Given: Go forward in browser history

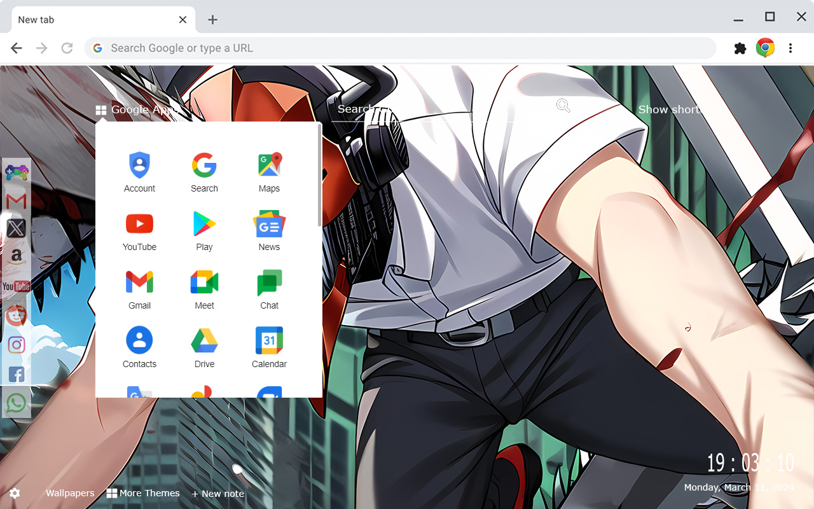Looking at the screenshot, I should (42, 48).
